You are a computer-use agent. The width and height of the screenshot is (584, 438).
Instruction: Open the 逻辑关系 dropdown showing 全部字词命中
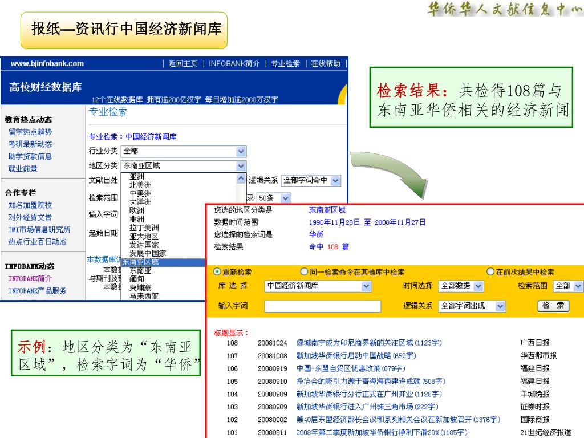[311, 181]
